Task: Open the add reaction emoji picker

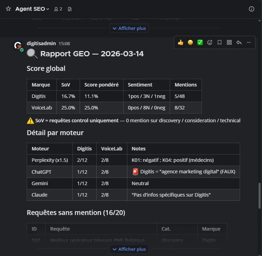Action: point(210,42)
